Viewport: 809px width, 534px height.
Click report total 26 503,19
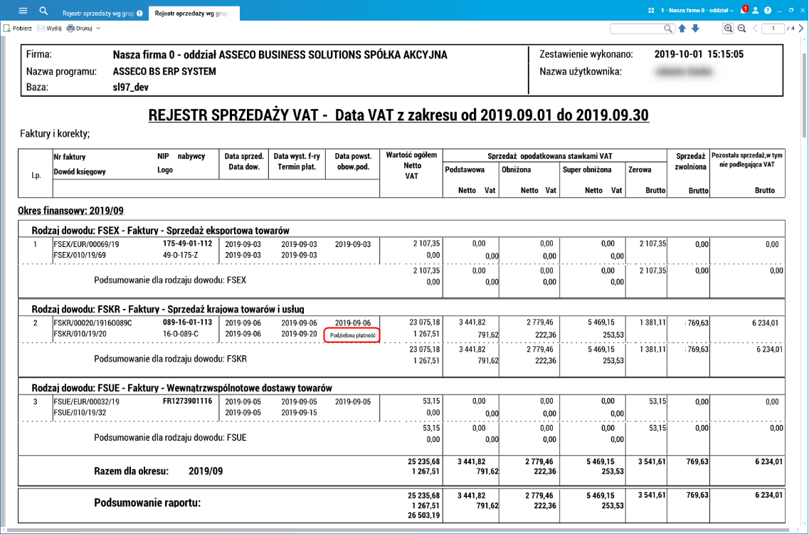pos(423,515)
